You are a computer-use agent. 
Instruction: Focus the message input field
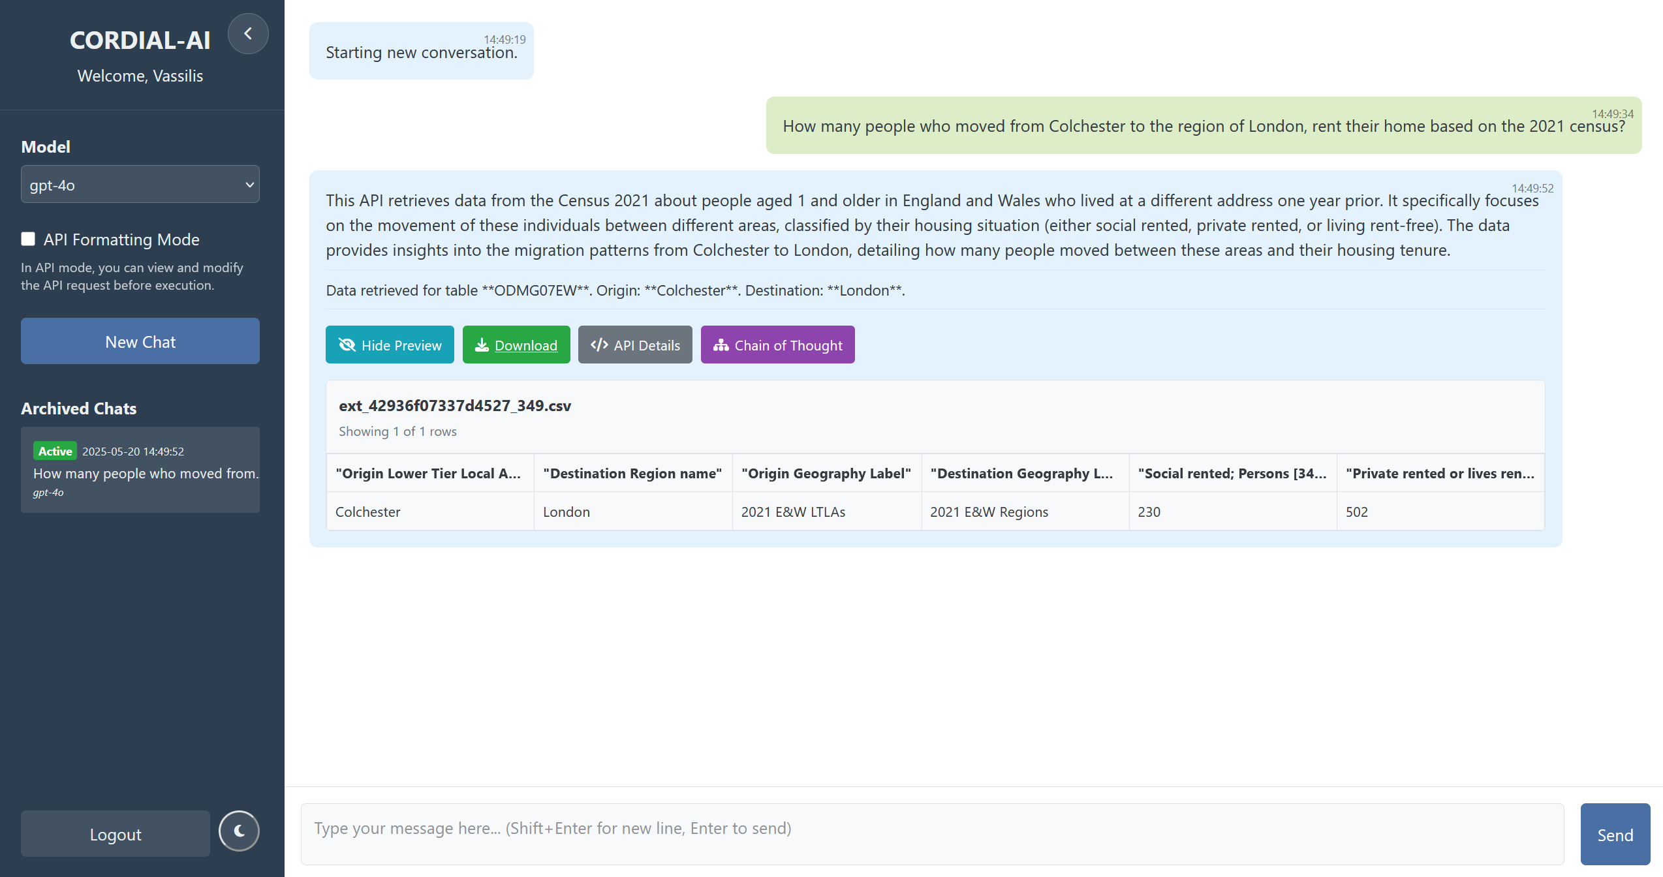(932, 835)
